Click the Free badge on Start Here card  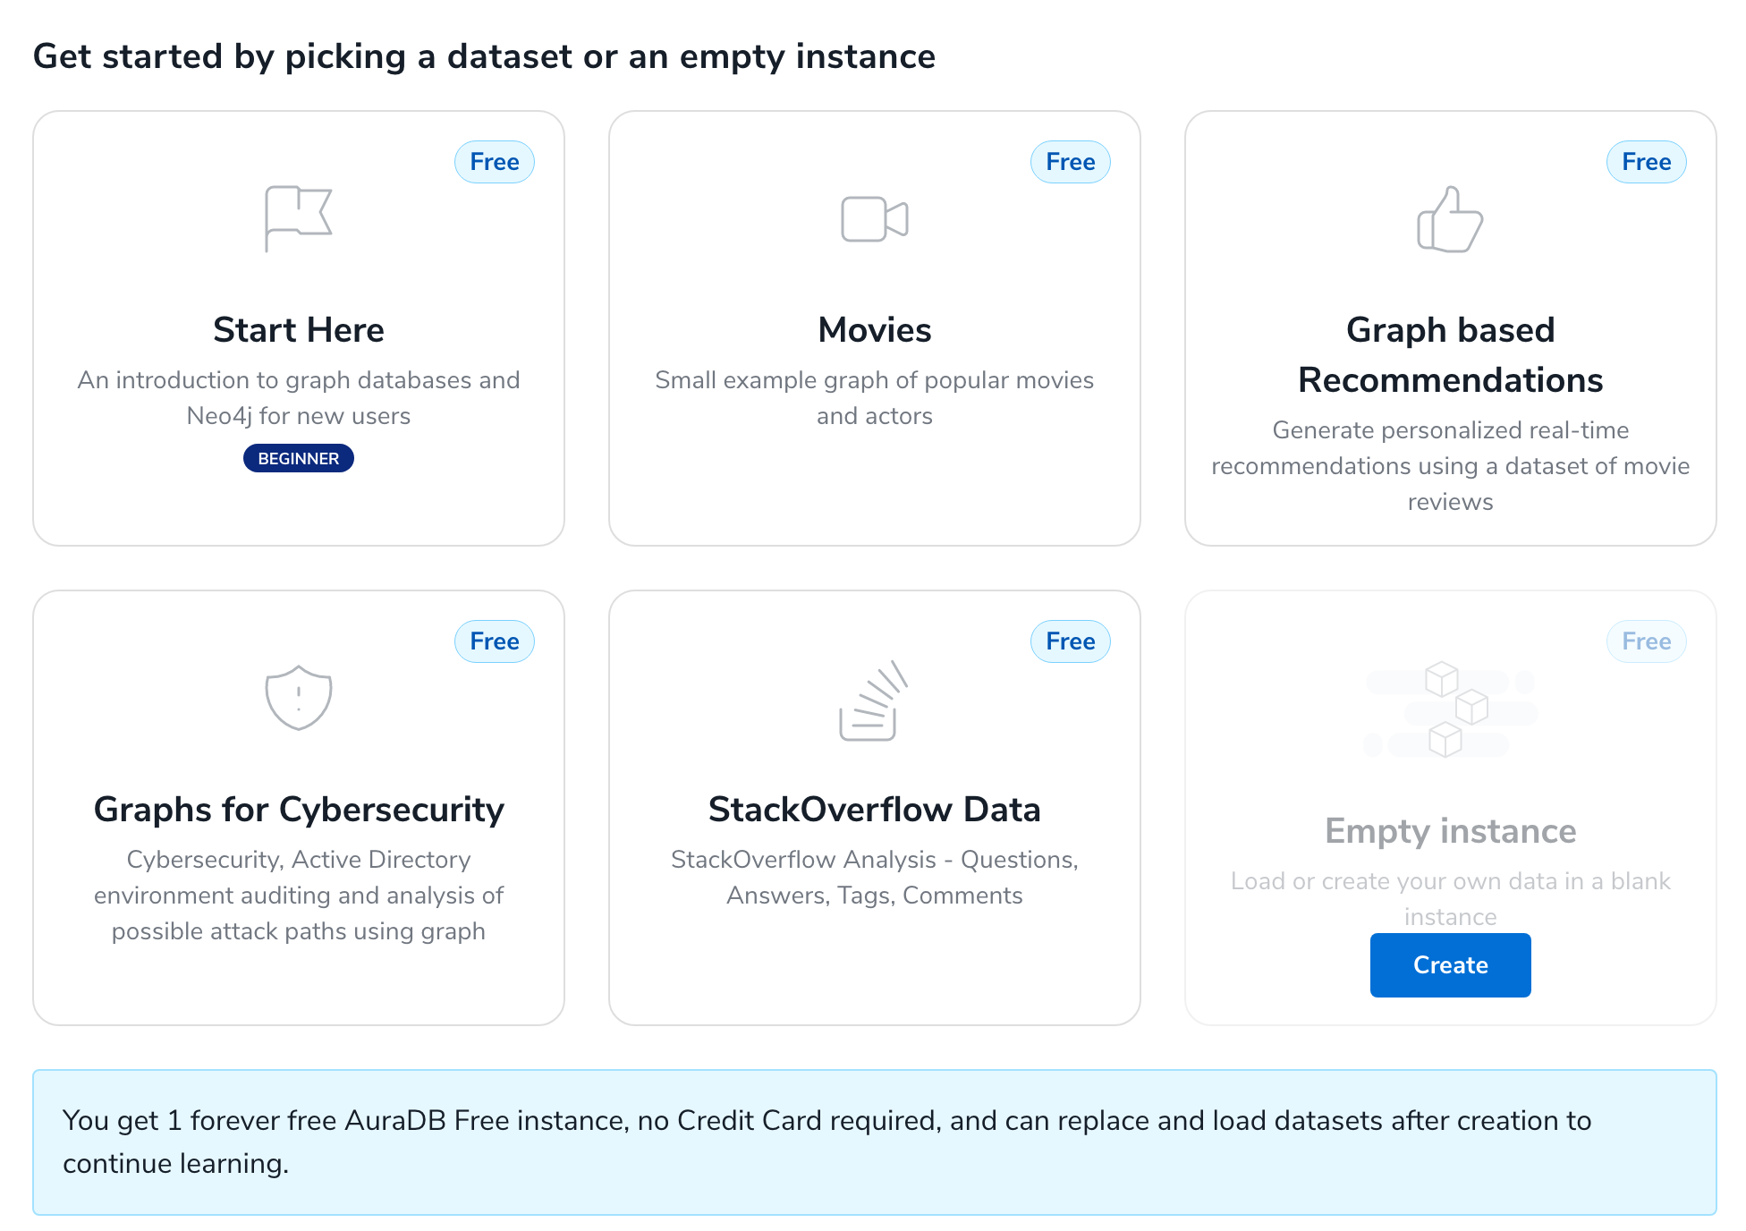pyautogui.click(x=494, y=162)
